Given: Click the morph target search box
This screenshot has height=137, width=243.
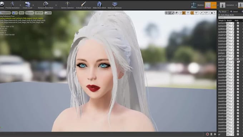Looking at the screenshot, I should pyautogui.click(x=230, y=18).
